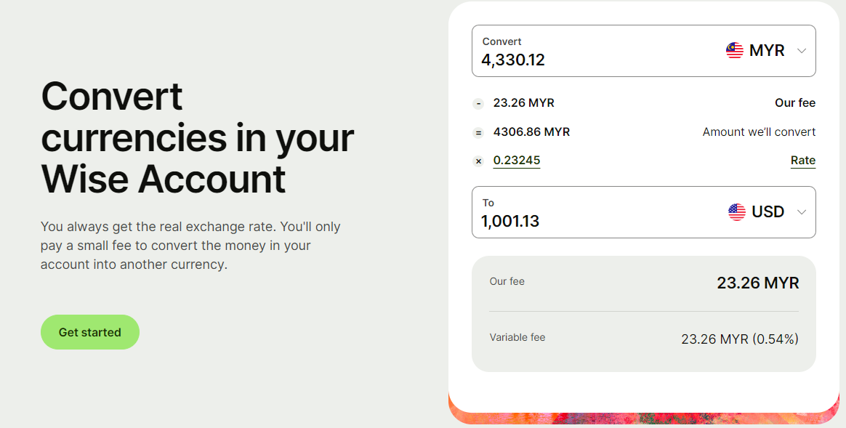Click the Variable fee row label
Screen dimensions: 846x428
point(517,337)
